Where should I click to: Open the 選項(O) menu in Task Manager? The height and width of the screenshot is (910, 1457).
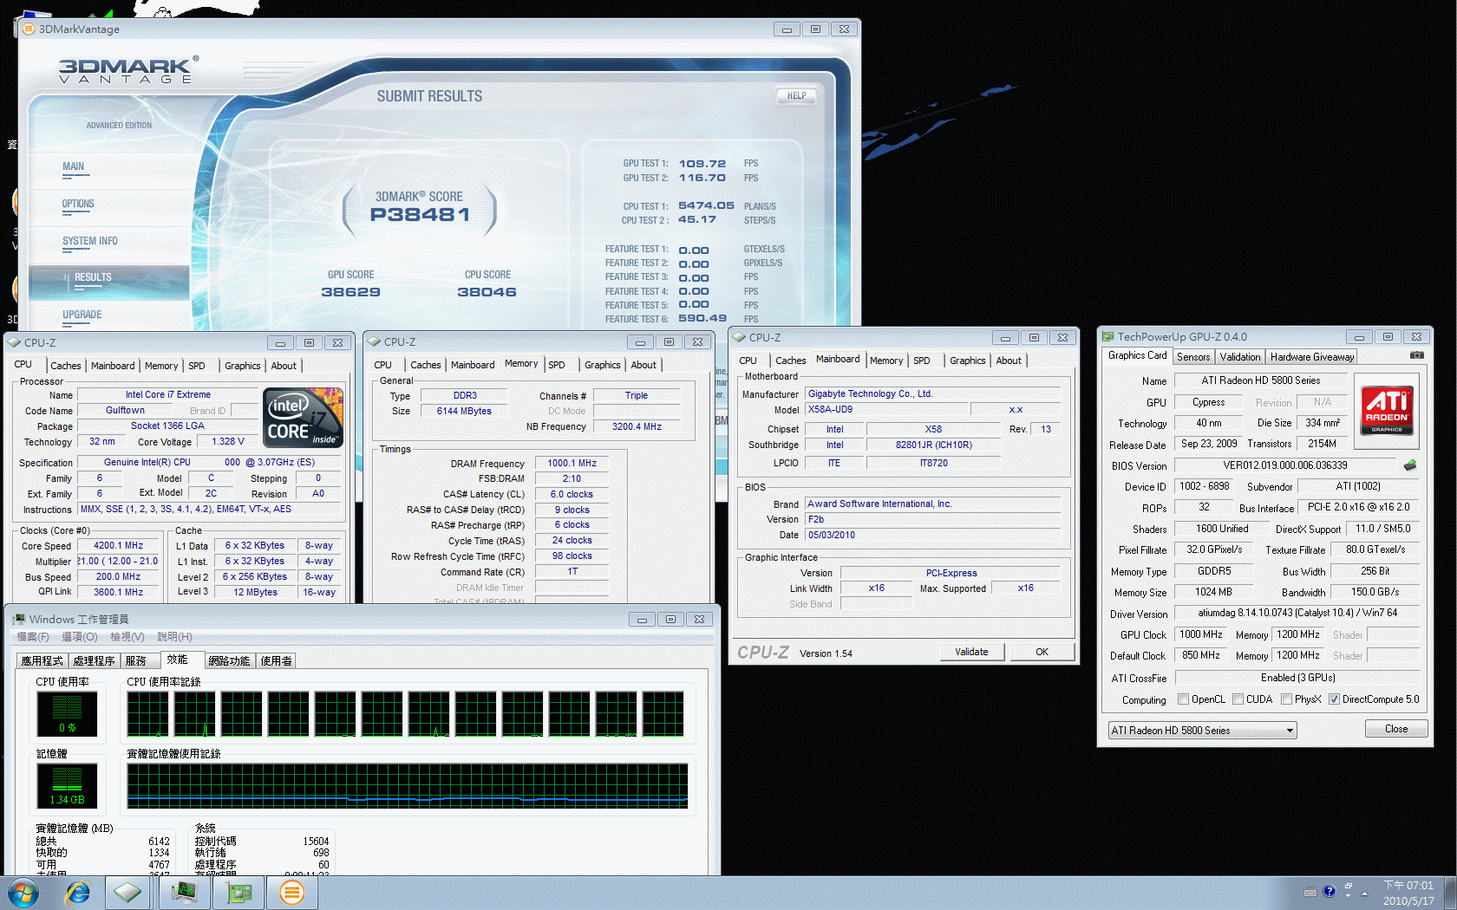click(x=80, y=637)
